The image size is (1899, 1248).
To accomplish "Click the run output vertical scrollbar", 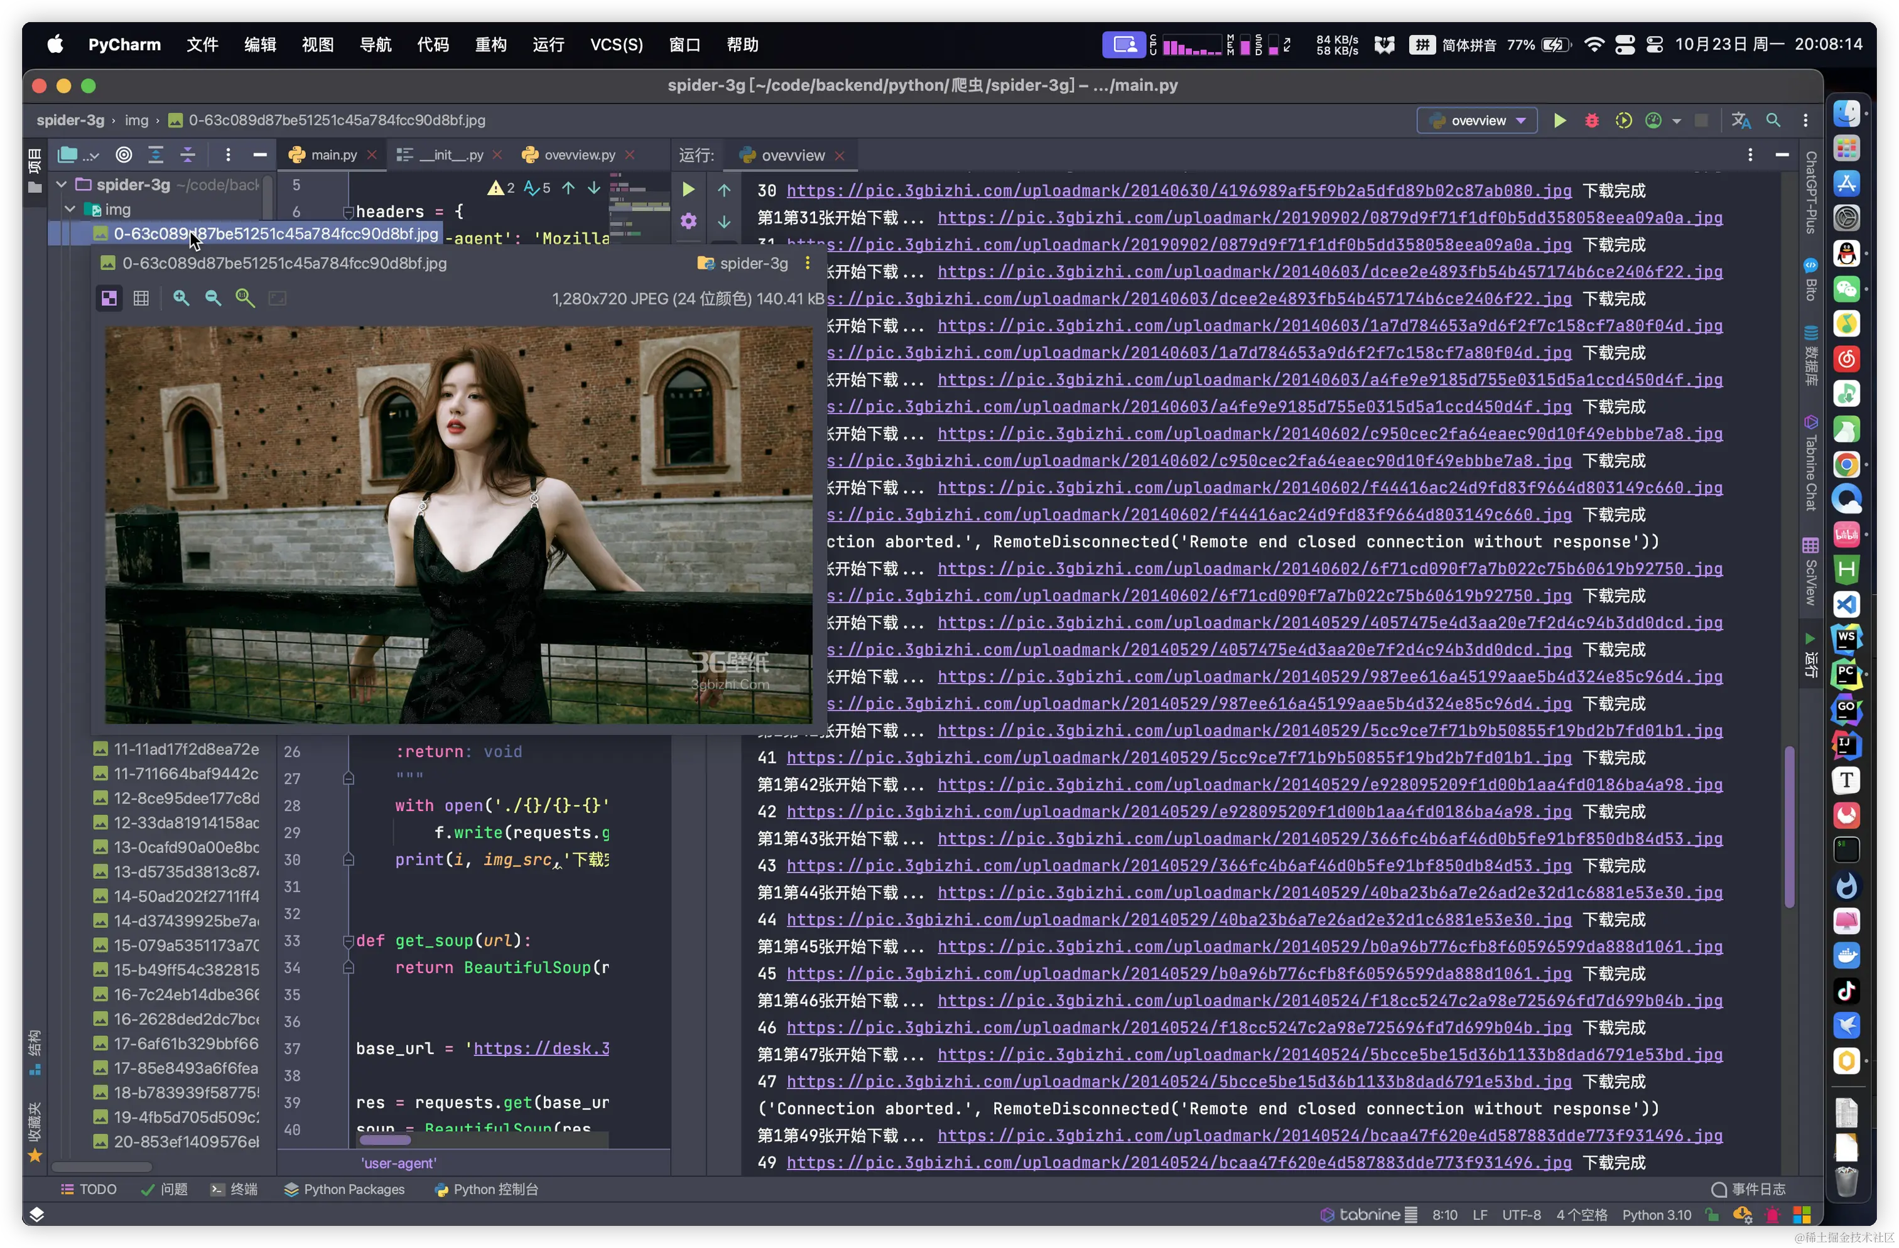I will point(1789,826).
